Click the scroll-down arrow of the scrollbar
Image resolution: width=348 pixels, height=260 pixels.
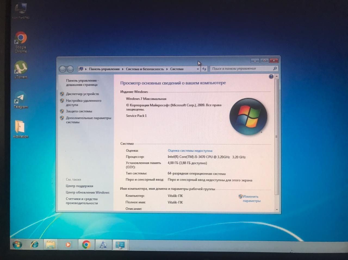point(277,209)
